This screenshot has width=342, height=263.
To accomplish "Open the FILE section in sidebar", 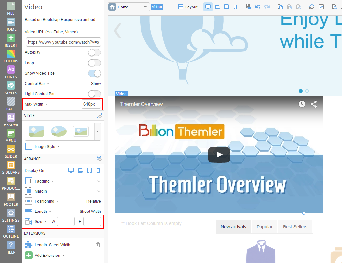I will pyautogui.click(x=11, y=8).
